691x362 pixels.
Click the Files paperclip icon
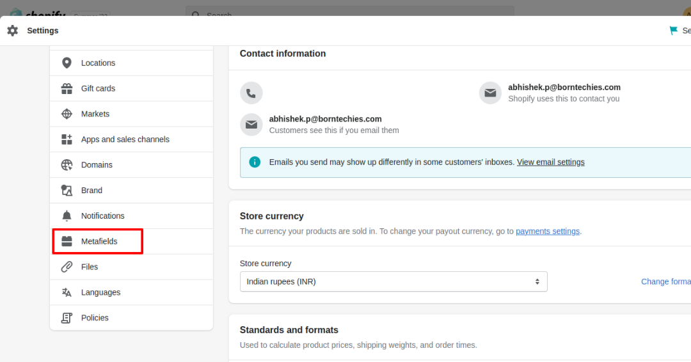click(67, 267)
